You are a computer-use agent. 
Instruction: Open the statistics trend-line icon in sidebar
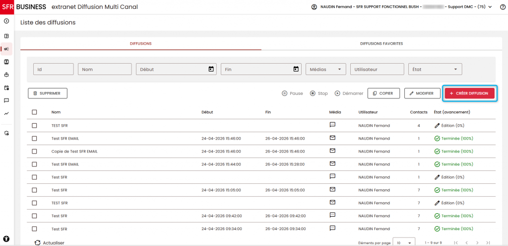coord(6,114)
